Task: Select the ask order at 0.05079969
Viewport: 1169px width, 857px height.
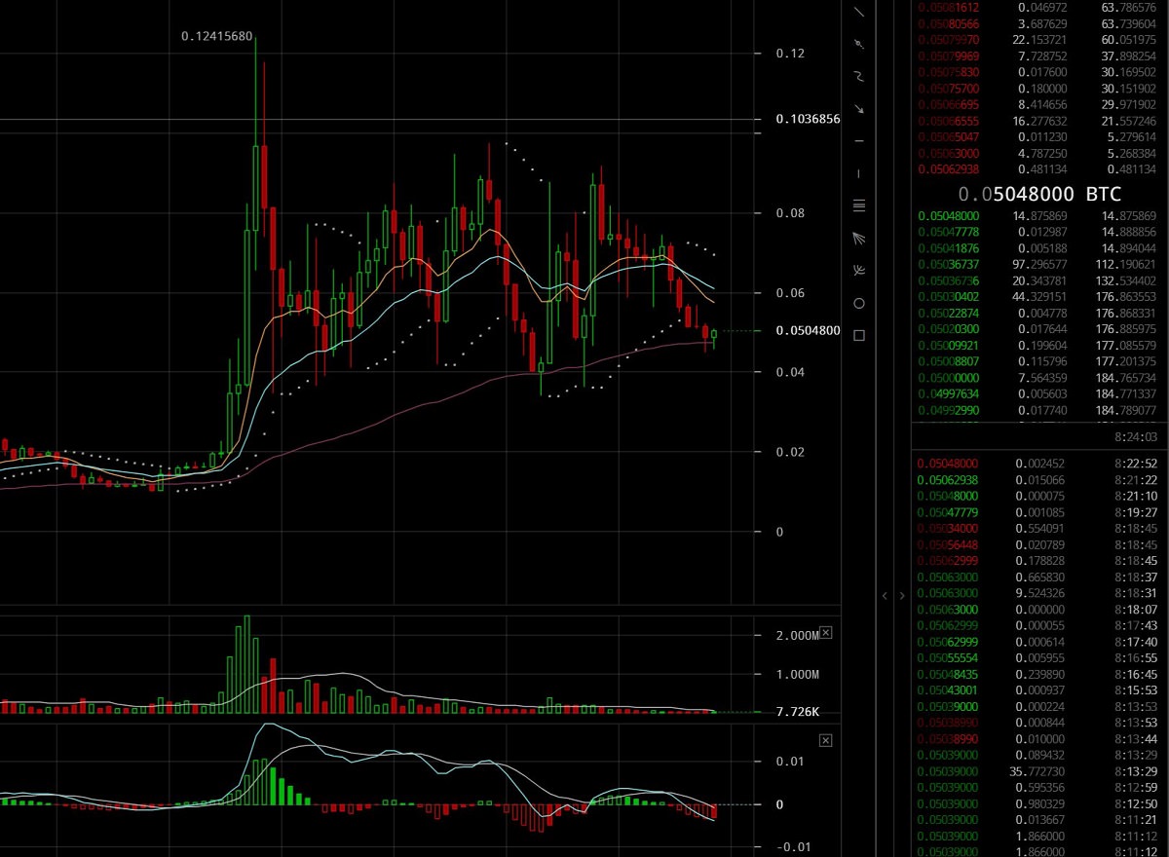Action: tap(1039, 56)
